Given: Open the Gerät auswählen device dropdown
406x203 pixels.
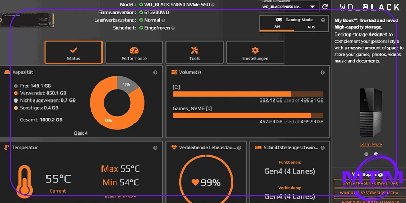Looking at the screenshot, I should click(x=289, y=7).
